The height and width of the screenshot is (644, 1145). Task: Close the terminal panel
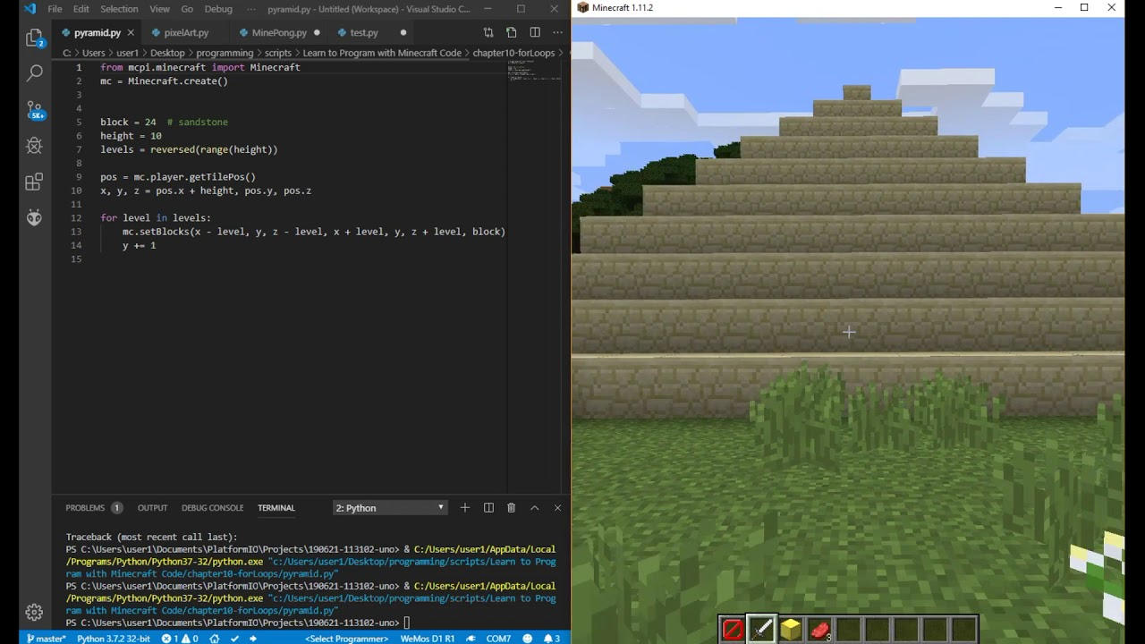point(557,507)
